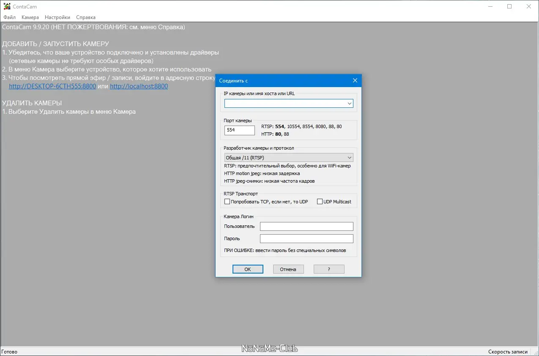Click the Скорость записи status bar entry

tap(508, 352)
